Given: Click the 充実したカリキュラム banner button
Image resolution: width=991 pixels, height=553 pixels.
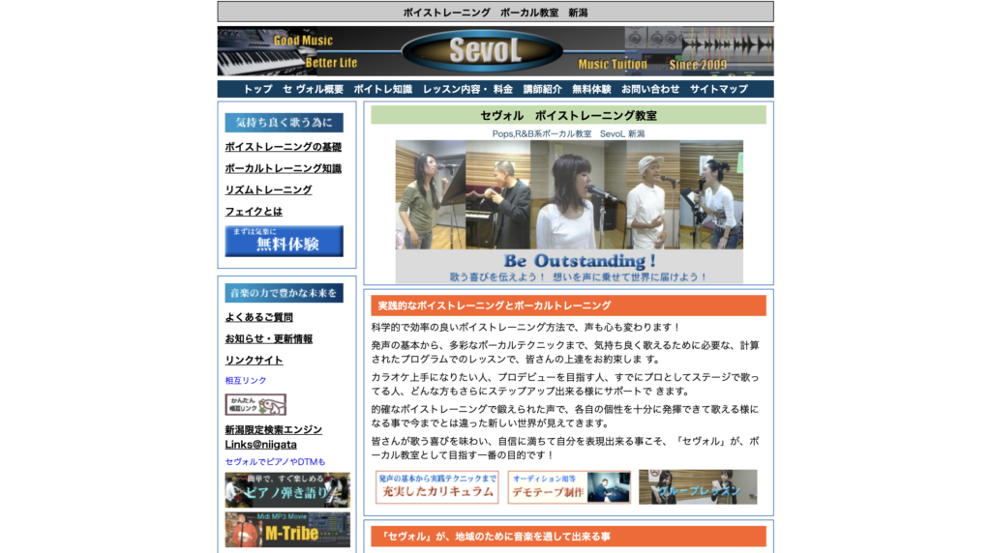Looking at the screenshot, I should (x=436, y=486).
